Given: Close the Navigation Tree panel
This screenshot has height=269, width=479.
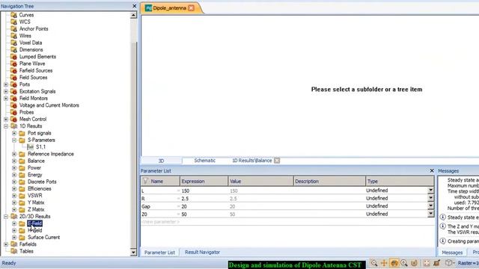Looking at the screenshot, I should coord(135,6).
